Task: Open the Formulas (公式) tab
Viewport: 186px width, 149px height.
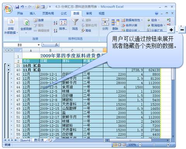Action: [63, 14]
